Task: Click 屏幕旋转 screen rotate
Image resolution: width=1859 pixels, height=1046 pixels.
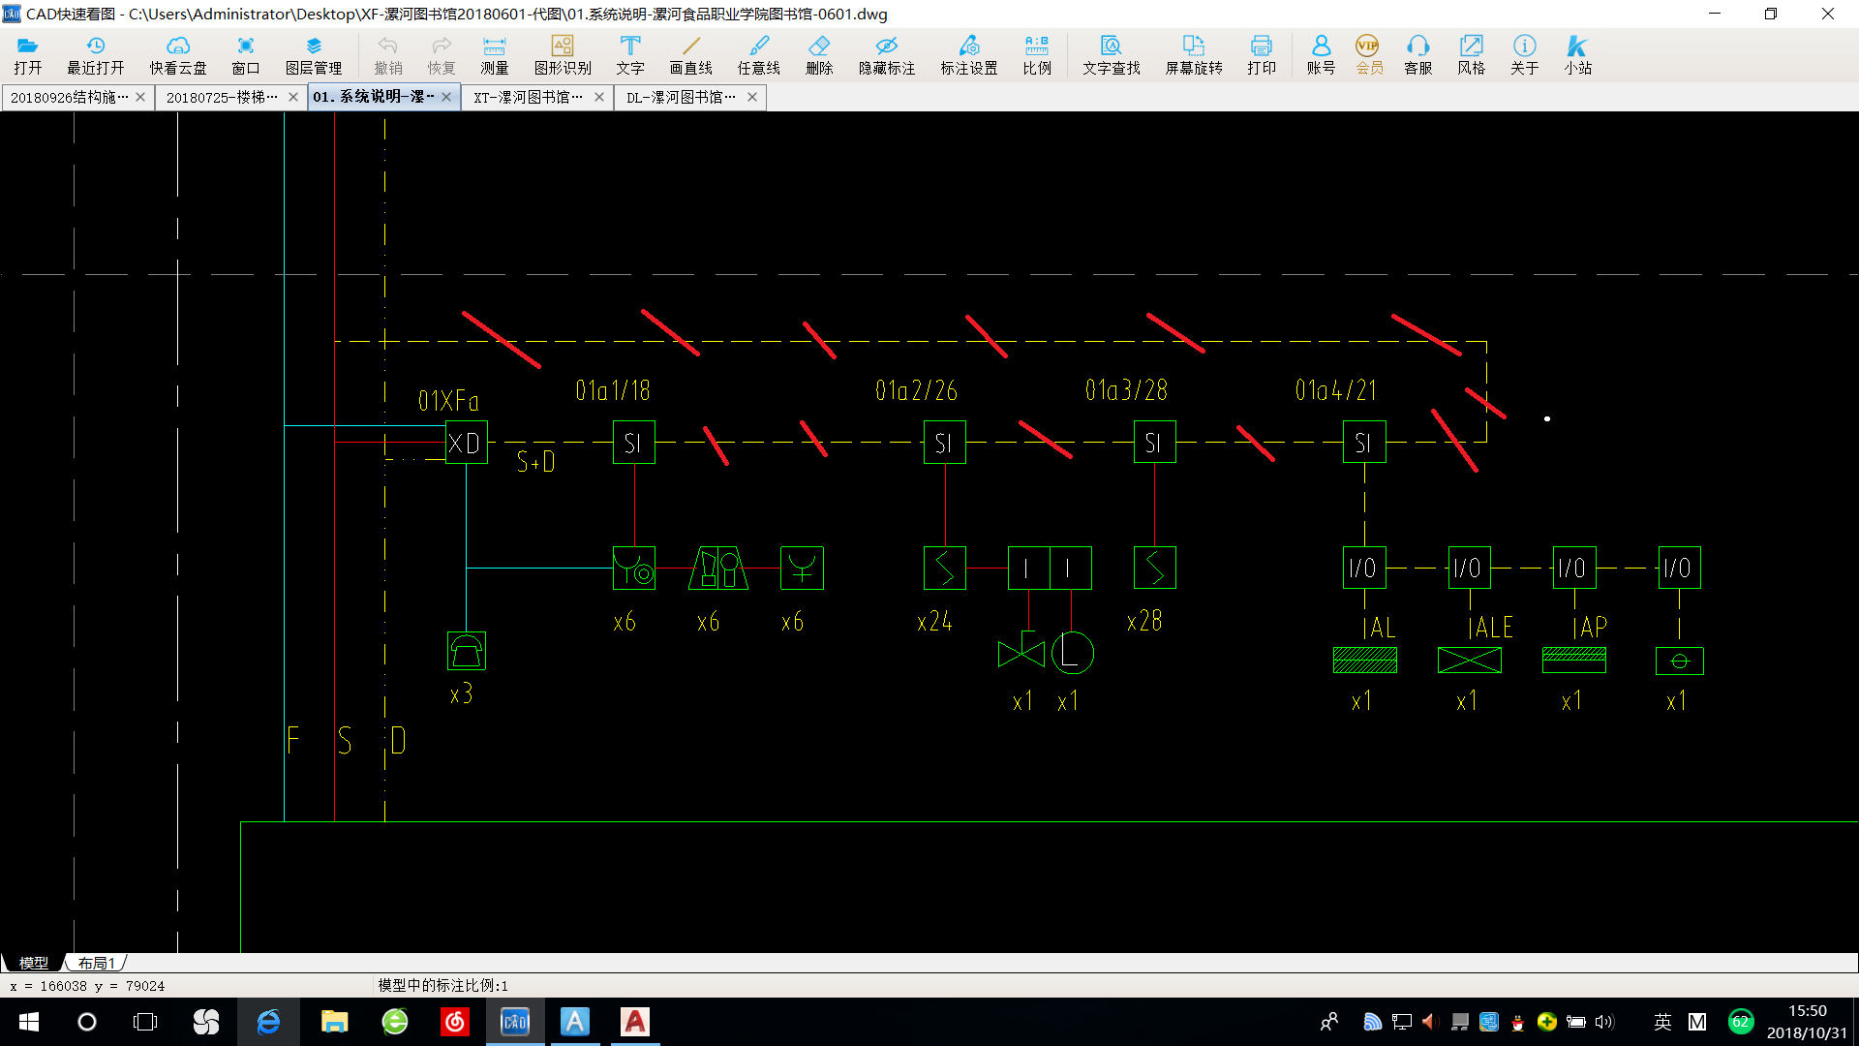Action: (1194, 55)
